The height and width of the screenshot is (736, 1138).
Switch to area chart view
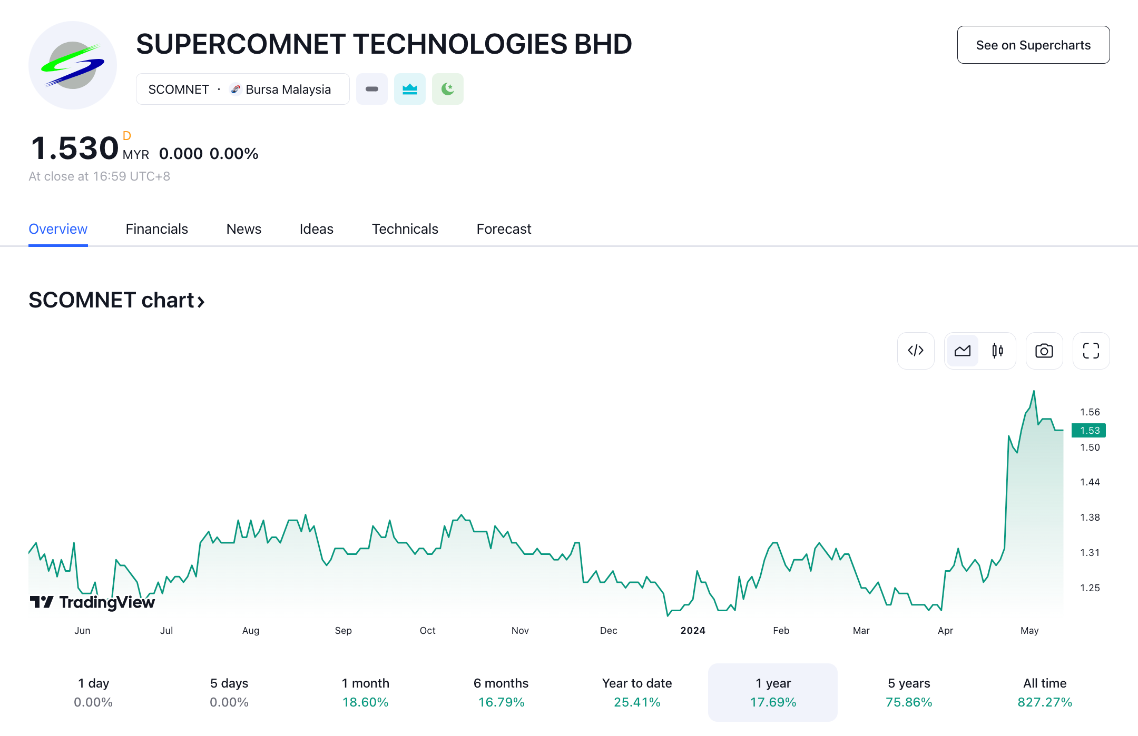pyautogui.click(x=962, y=351)
